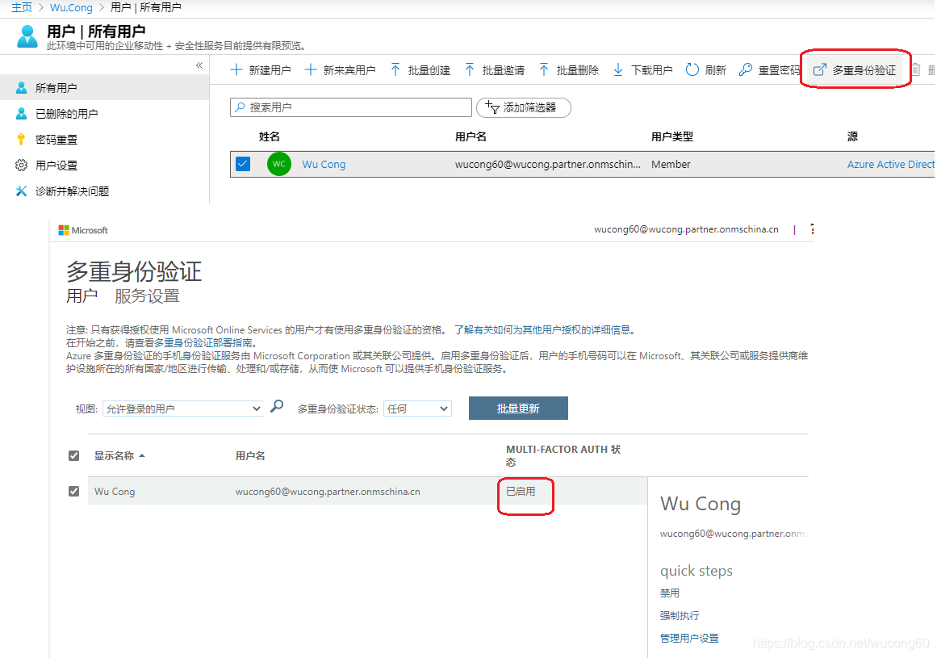Click the 用户 | 所有用户 breadcrumb item
937x658 pixels.
[146, 7]
